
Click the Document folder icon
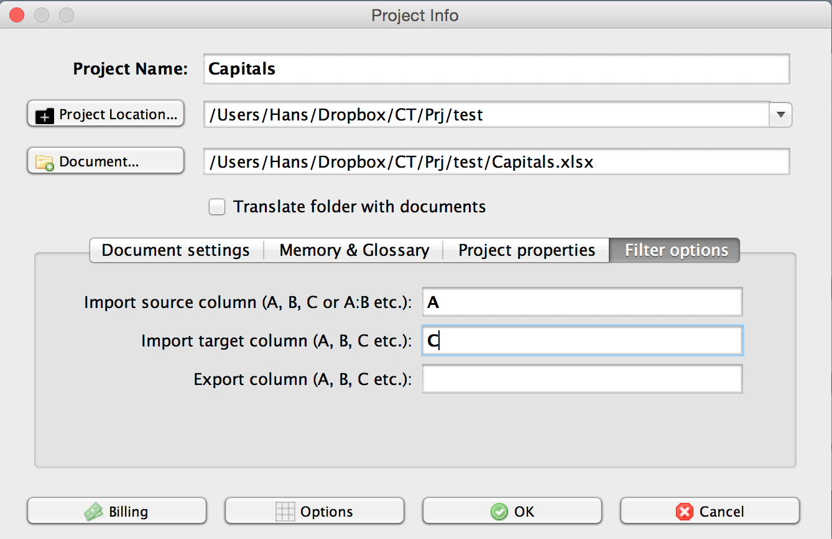tap(45, 163)
